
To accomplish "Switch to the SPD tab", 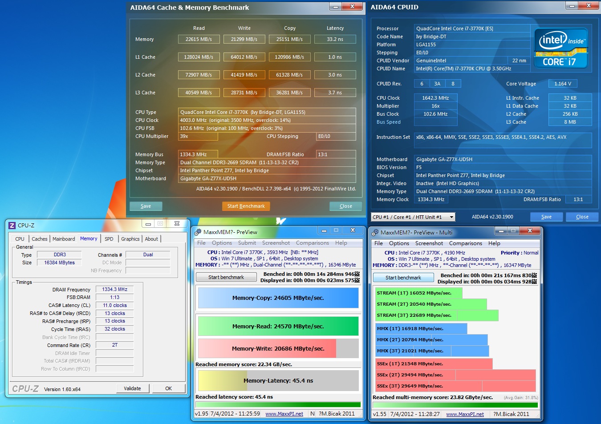I will 109,239.
